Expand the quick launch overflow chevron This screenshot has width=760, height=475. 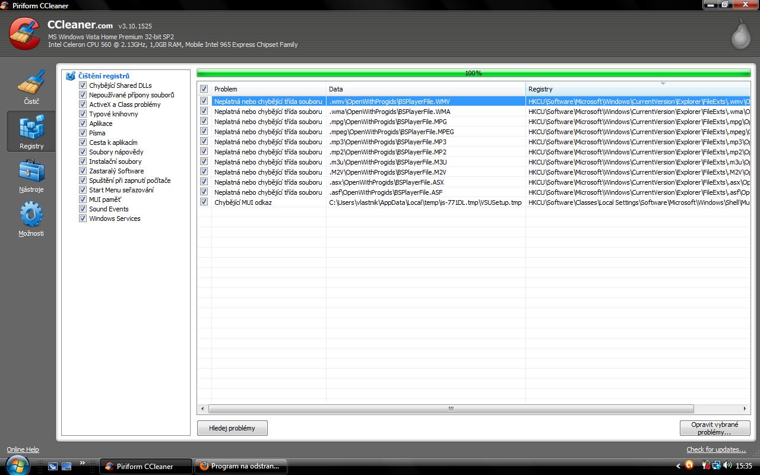(82, 463)
